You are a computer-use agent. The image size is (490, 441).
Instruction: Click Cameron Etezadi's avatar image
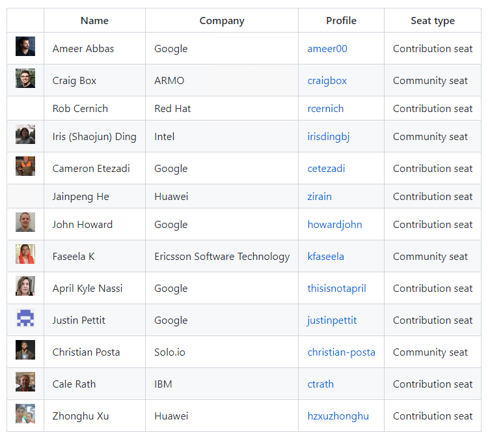[25, 166]
